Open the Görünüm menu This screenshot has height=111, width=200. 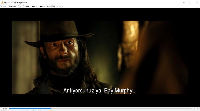tap(51, 6)
